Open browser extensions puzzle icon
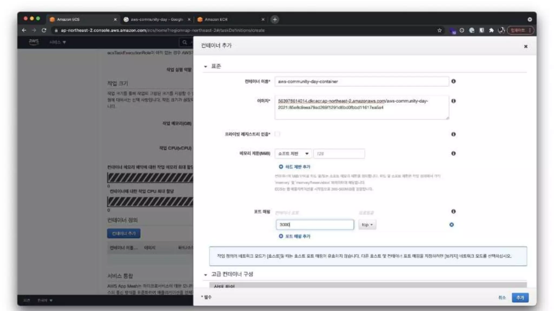554x311 pixels. click(x=491, y=30)
